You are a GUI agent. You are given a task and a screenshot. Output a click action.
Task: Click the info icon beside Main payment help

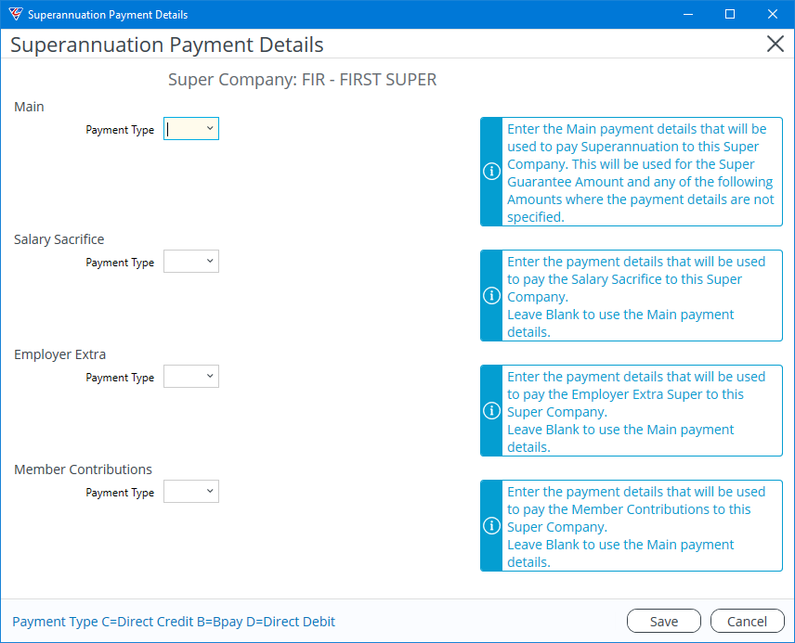(491, 172)
